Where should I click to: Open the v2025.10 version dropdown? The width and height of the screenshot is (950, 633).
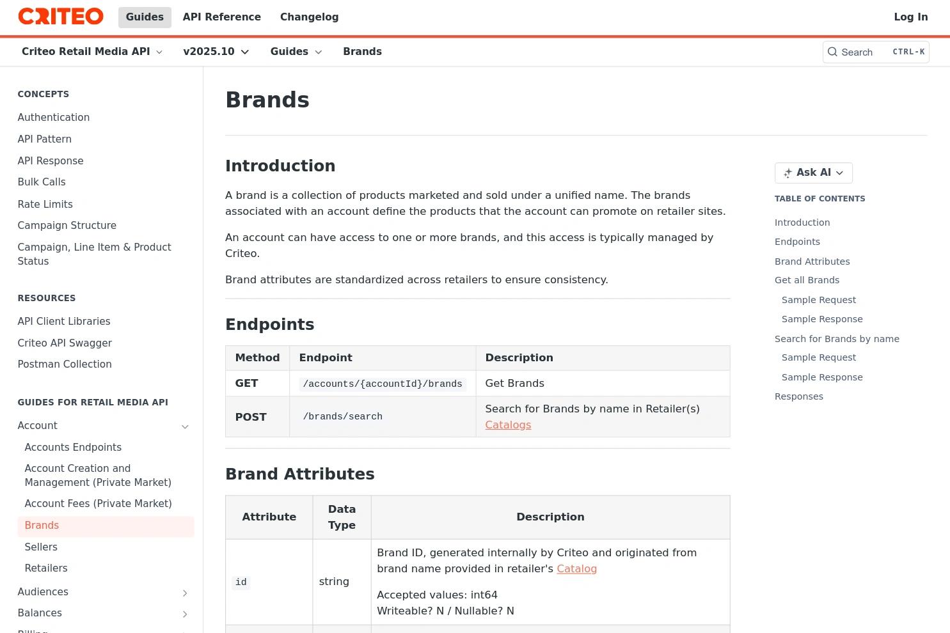tap(216, 52)
